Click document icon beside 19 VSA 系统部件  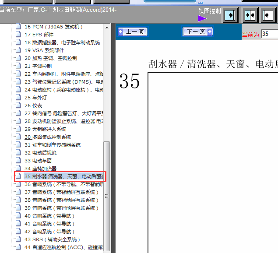coord(18,50)
